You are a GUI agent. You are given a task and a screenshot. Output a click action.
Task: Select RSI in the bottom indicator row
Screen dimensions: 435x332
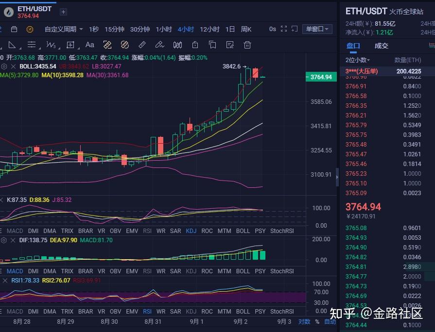click(x=147, y=312)
